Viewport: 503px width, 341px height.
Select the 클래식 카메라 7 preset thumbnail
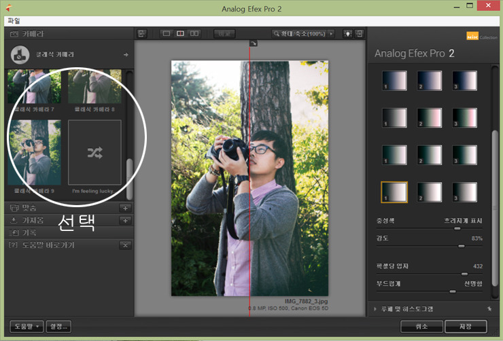click(34, 86)
